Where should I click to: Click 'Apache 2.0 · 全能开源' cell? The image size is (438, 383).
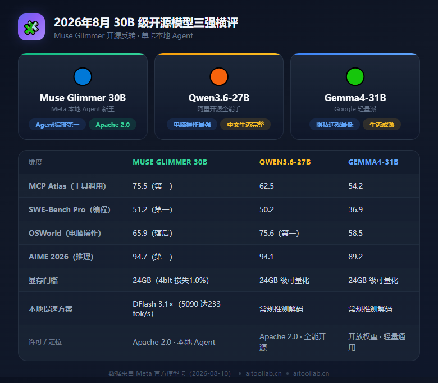coord(293,342)
